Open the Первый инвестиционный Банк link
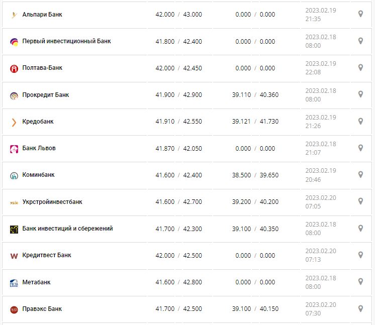The width and height of the screenshot is (375, 325). 66,41
